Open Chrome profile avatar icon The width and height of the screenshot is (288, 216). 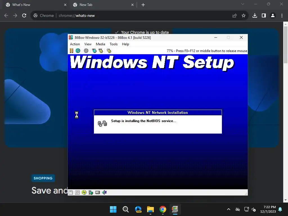click(273, 16)
